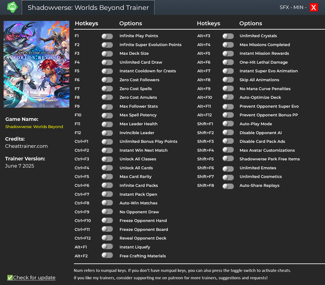Turn on No Opponent Draw
Screen dimensions: 325x285
[107, 212]
